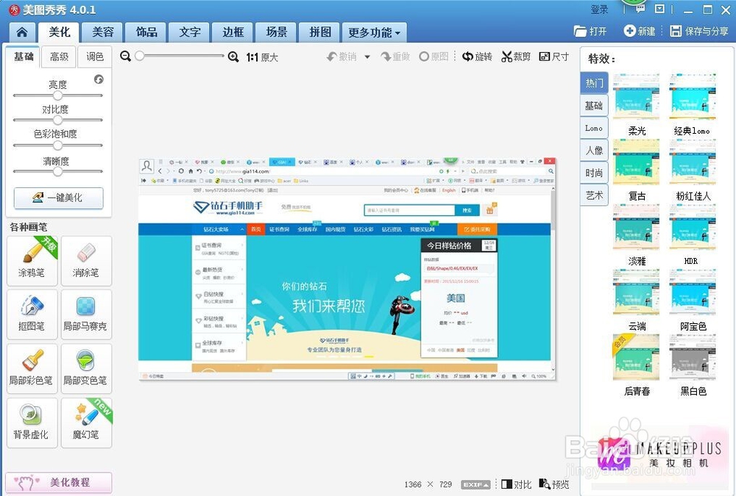Select the 局部彩色笔 color brush tool

pos(32,368)
